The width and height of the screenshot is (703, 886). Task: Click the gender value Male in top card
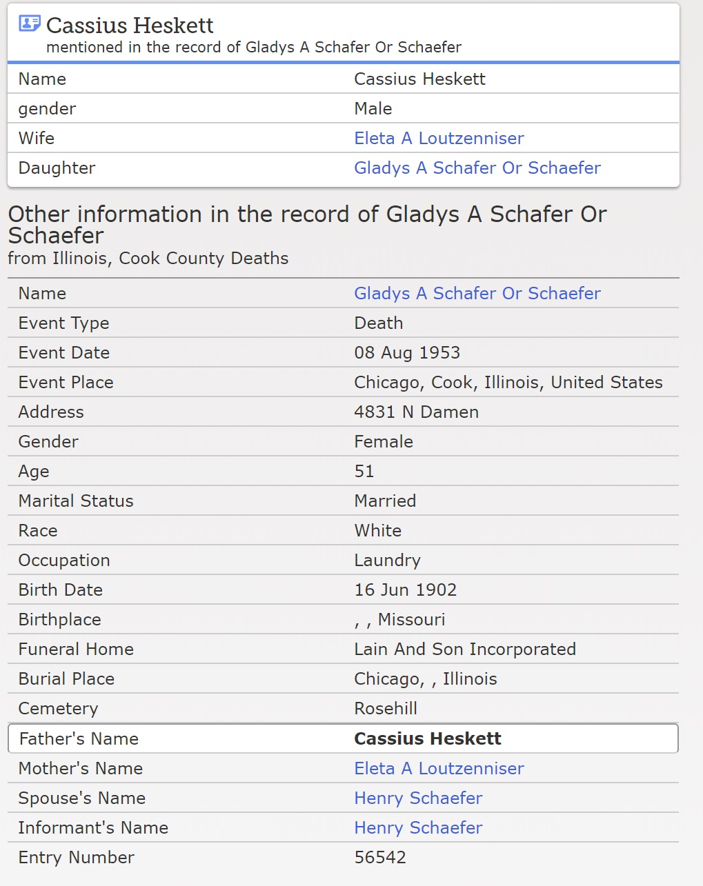[373, 109]
